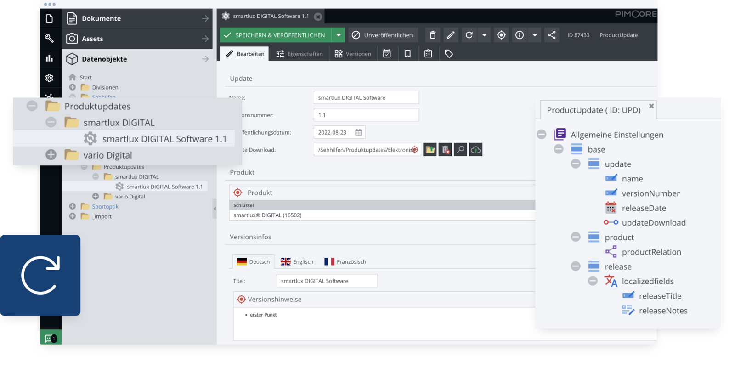This screenshot has height=374, width=735.
Task: Select the smartlux® DIGITAL (16502) row
Action: (382, 215)
